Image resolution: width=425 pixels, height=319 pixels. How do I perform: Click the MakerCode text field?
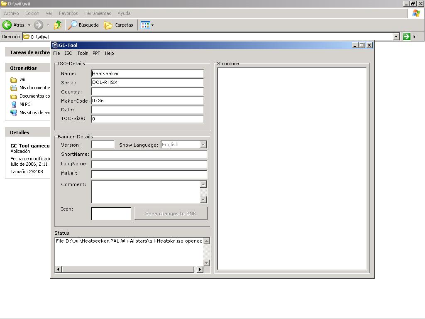[x=147, y=101]
